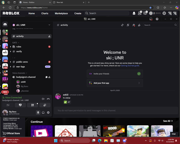Viewport: 180px width, 144px height.
Task: Click Add your first app step
Action: [x=115, y=83]
